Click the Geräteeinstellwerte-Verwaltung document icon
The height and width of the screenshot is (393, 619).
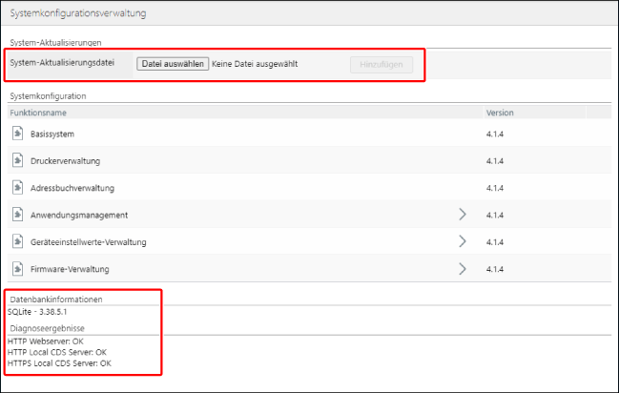coord(18,242)
